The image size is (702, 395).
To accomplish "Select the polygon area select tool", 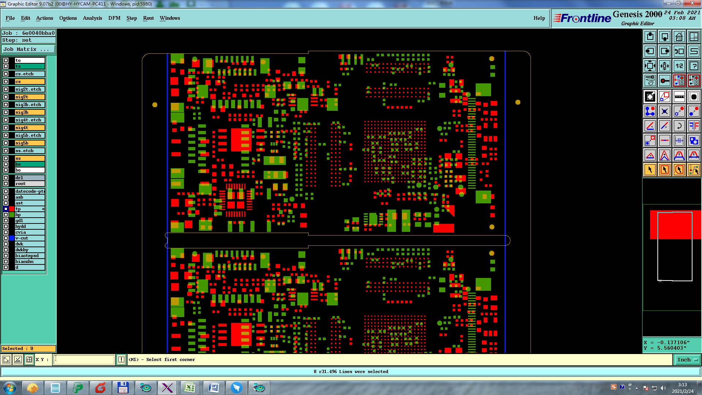I will point(679,170).
